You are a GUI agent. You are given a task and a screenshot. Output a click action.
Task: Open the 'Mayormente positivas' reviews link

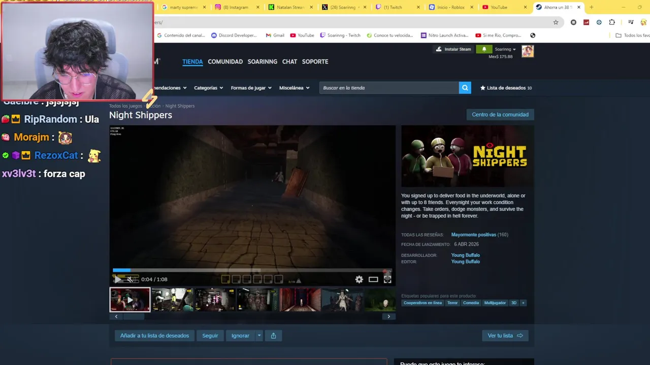(x=473, y=235)
